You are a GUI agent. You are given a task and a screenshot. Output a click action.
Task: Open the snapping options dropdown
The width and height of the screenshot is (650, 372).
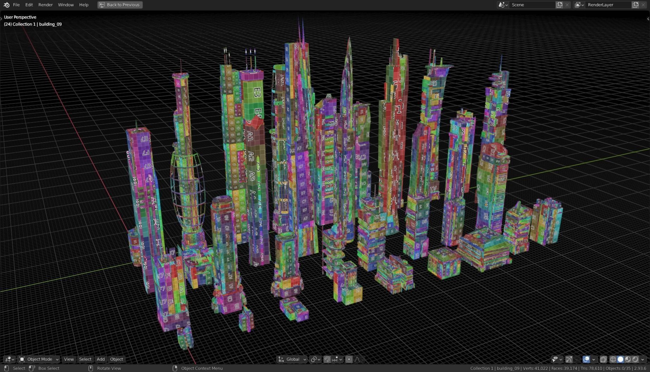coord(337,359)
